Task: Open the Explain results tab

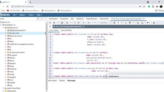Action: [x=62, y=80]
